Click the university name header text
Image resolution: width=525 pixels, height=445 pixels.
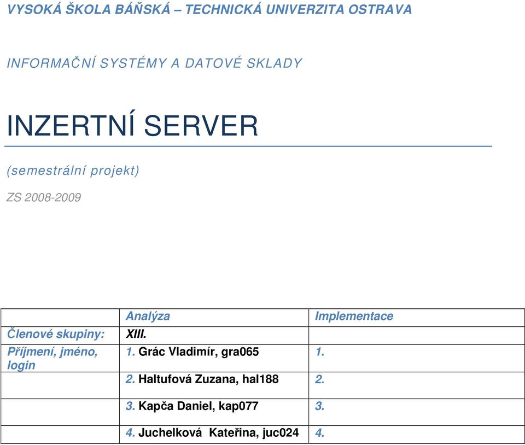pos(209,9)
